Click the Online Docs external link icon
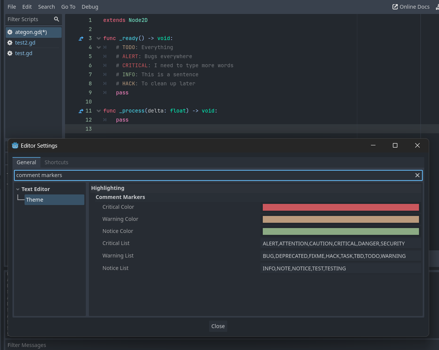Screen dimensions: 439x350 tap(395, 7)
